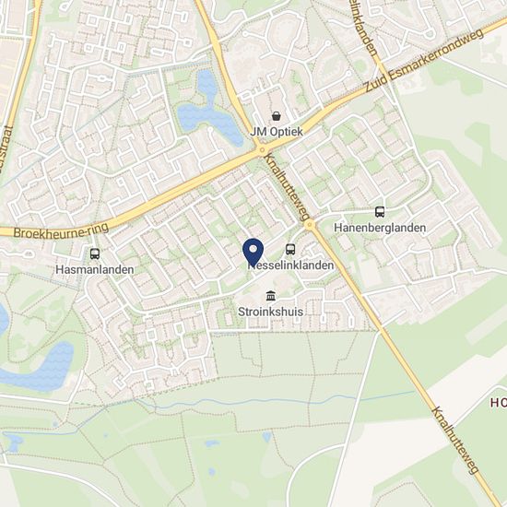Click the Hesselinklanden bus stop icon
The height and width of the screenshot is (507, 507).
290,249
